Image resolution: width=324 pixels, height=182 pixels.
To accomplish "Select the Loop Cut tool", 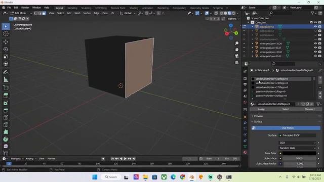I will click(x=6, y=117).
